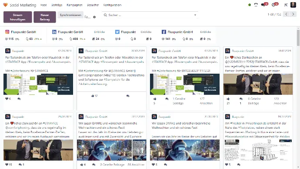This screenshot has width=300, height=169.
Task: Click the Stream hinzufügen button
Action: [x=17, y=17]
